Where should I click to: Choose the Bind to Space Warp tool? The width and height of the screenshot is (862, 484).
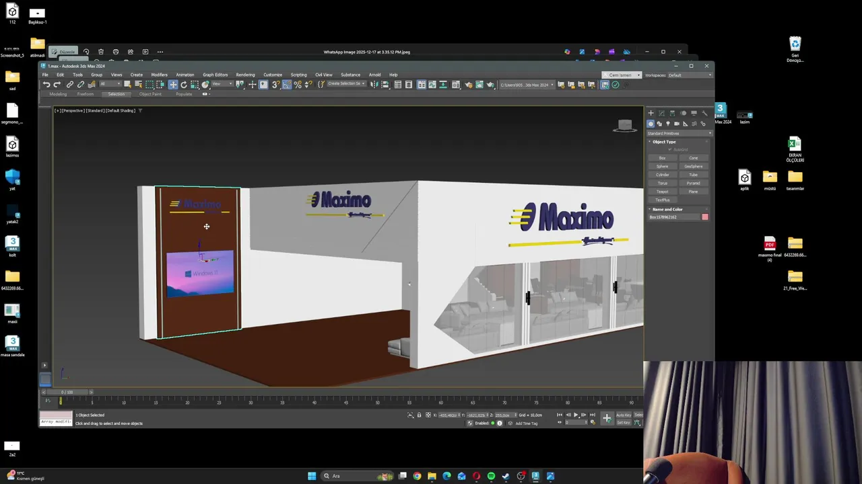[x=92, y=84]
